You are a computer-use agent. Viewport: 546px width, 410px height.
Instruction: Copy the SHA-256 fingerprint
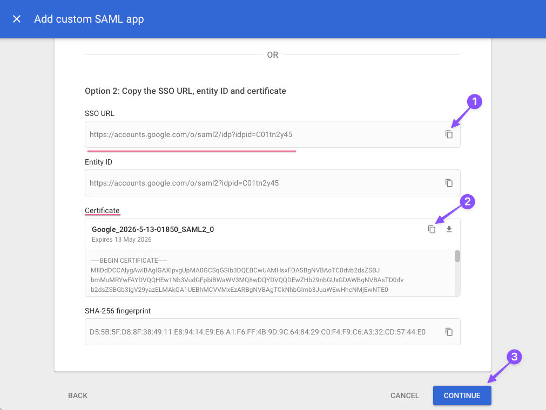click(x=449, y=332)
